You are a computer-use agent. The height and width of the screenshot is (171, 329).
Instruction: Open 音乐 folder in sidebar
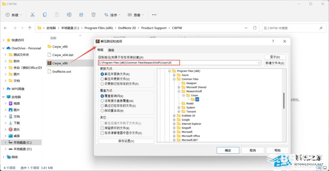pos(16,130)
